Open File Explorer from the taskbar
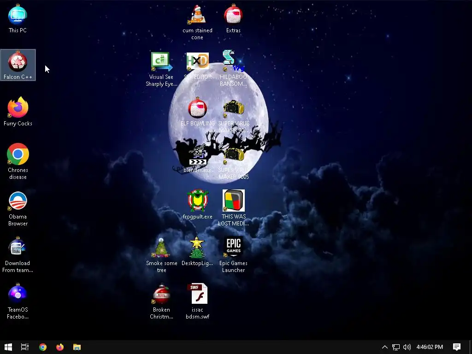472x354 pixels. [77, 347]
